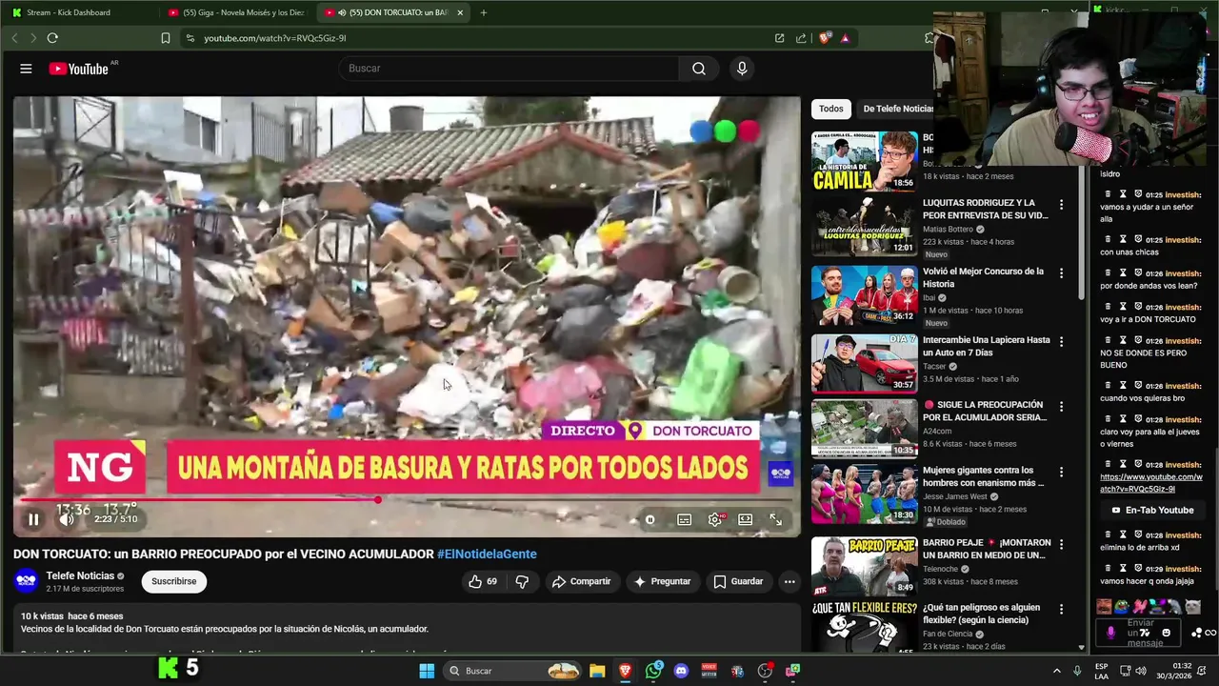
Task: Open Discord from the taskbar
Action: click(x=681, y=671)
